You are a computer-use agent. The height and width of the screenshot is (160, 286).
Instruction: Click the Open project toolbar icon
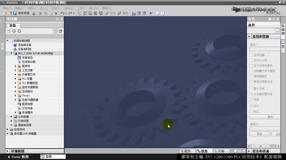coord(10,13)
